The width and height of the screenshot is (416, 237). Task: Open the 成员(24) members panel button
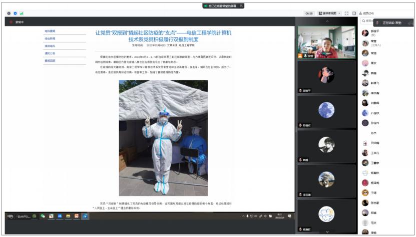point(366,13)
